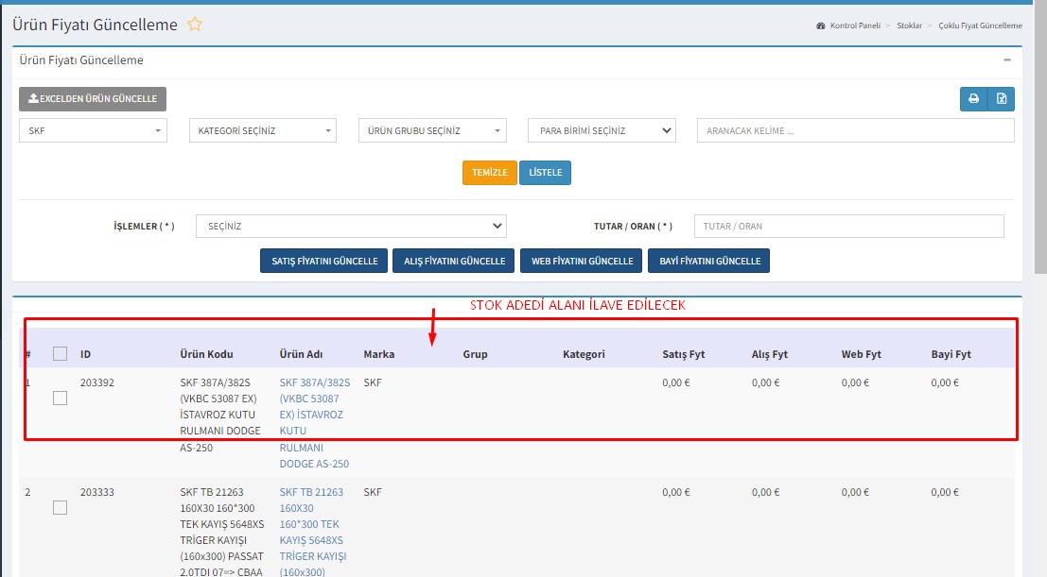Expand the Kategori Seçiniz dropdown
This screenshot has height=577, width=1047.
tap(262, 131)
